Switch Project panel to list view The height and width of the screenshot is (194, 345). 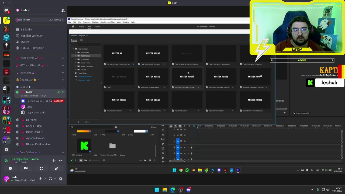[x=76, y=160]
